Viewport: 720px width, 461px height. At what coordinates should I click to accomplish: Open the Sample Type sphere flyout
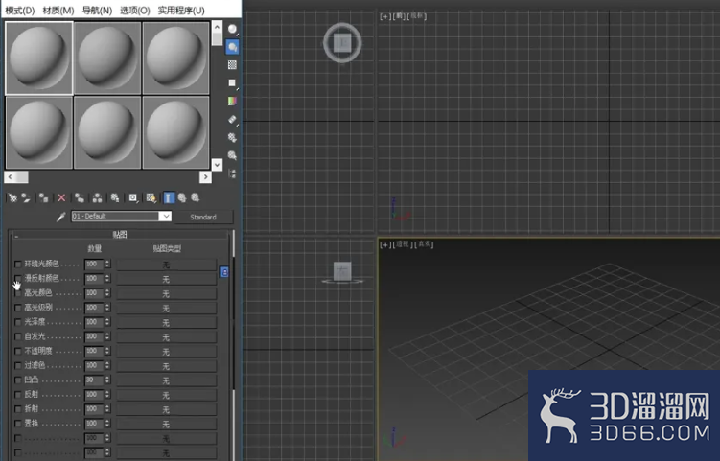click(232, 30)
